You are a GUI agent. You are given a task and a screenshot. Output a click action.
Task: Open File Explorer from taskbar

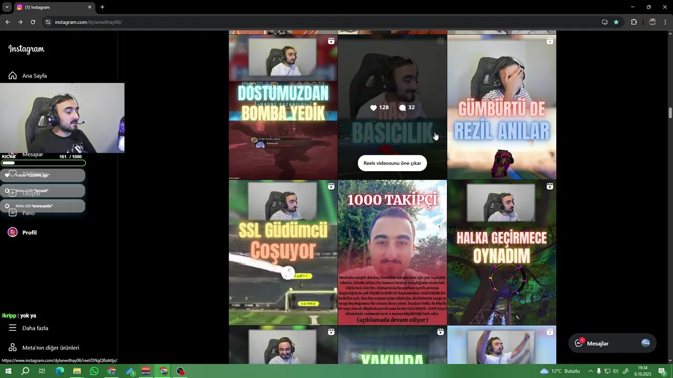[77, 371]
